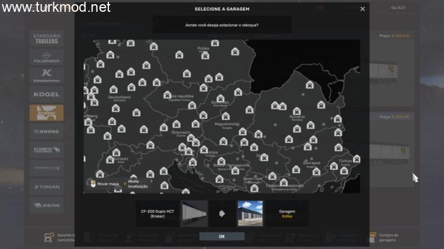Viewport: 444px width, 249px height.
Task: Select the Krone trailer brand
Action: tap(47, 131)
